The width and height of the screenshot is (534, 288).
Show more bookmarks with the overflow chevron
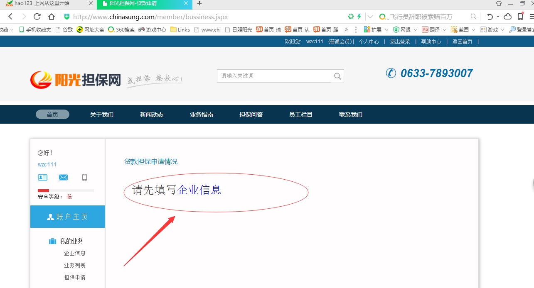(346, 30)
